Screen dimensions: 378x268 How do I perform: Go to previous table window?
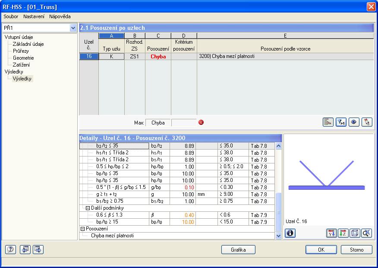coord(25,249)
